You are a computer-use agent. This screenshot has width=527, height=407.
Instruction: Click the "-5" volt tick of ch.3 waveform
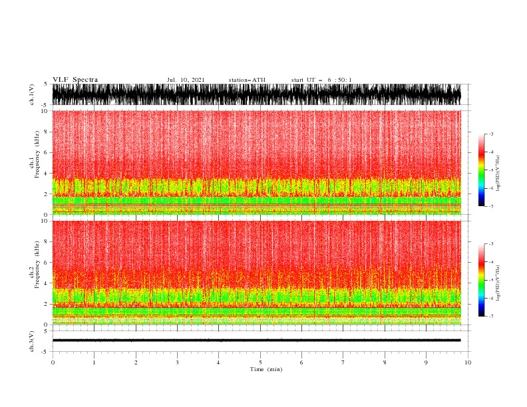[x=45, y=352]
